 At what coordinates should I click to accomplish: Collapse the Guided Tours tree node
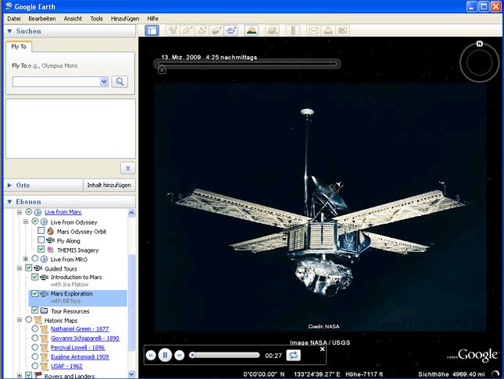coord(20,268)
